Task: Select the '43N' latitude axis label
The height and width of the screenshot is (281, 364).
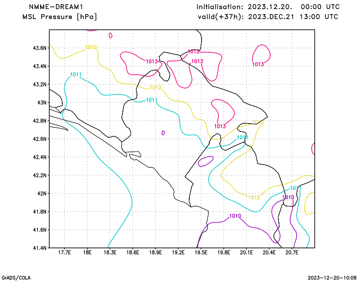Action: (42, 103)
